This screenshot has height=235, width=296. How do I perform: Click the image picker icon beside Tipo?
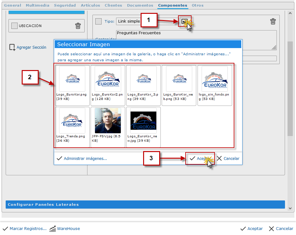tap(184, 21)
